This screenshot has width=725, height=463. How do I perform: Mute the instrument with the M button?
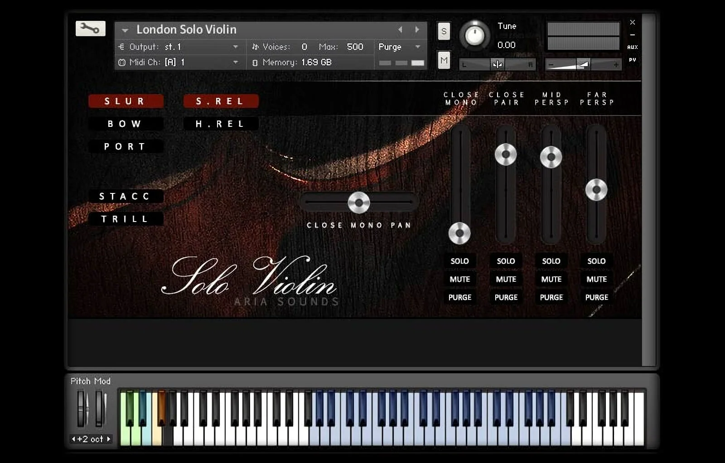tap(443, 61)
